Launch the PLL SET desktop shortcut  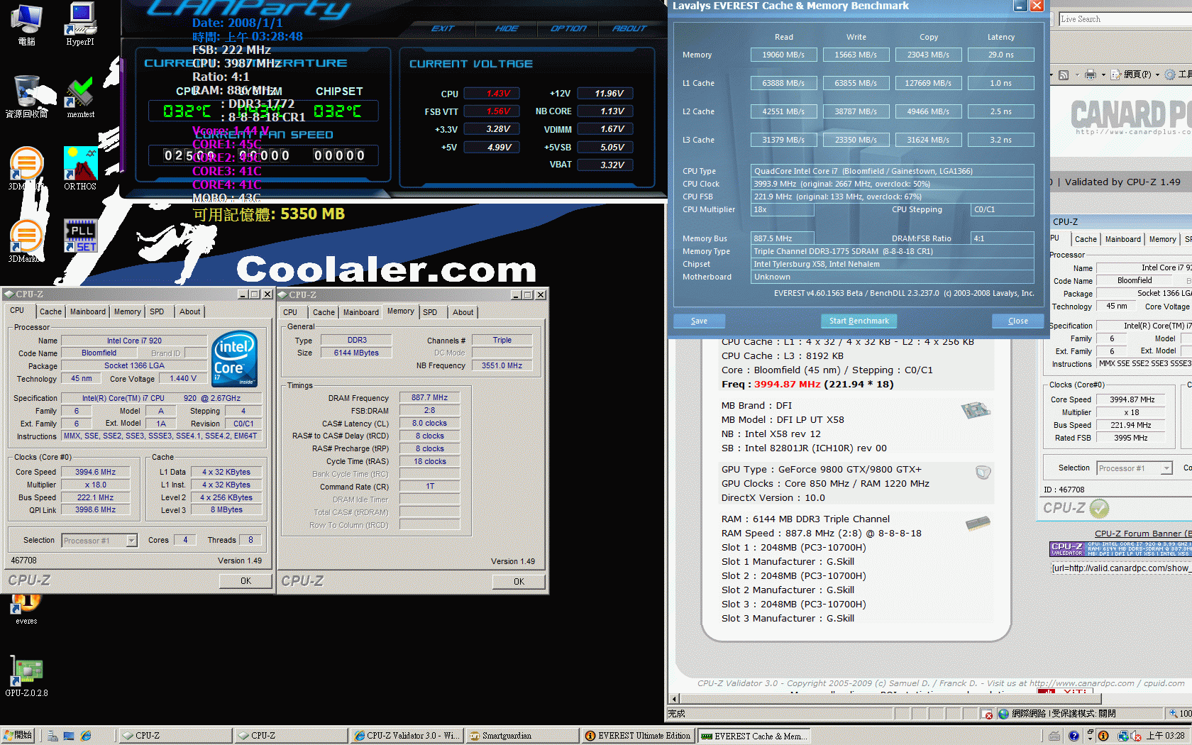point(80,236)
